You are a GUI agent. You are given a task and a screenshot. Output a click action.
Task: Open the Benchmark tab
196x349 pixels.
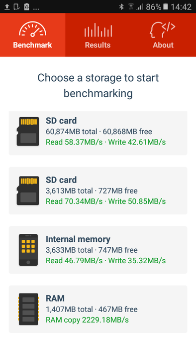click(x=33, y=35)
